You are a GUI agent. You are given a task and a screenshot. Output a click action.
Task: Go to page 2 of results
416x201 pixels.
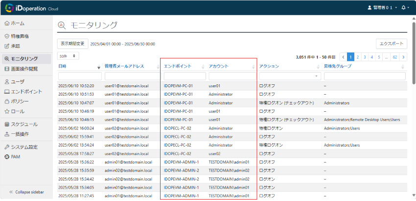[x=358, y=57]
